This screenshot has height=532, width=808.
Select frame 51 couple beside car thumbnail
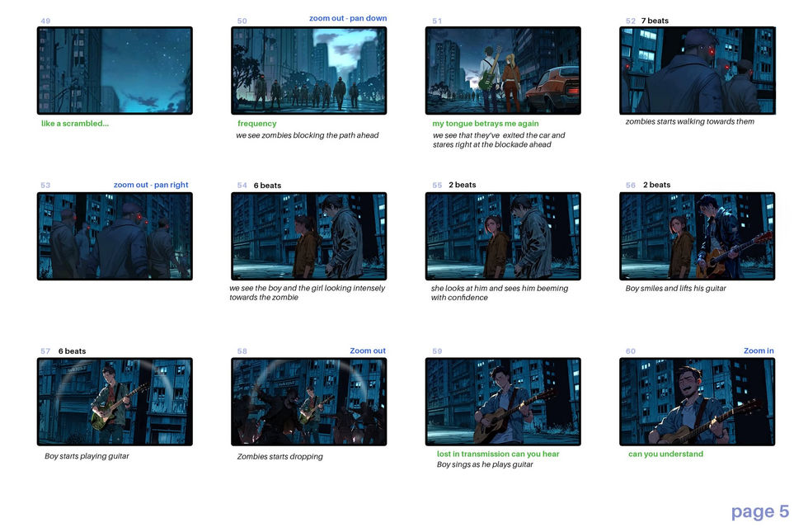503,71
